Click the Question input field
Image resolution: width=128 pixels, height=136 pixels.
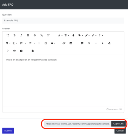pos(63,21)
